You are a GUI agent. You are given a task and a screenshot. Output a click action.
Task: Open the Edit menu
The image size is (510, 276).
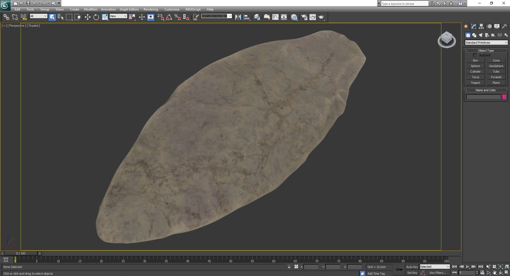click(x=17, y=9)
